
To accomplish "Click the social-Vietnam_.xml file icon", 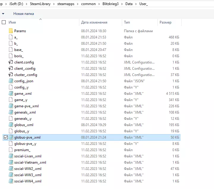I will point(11,162).
